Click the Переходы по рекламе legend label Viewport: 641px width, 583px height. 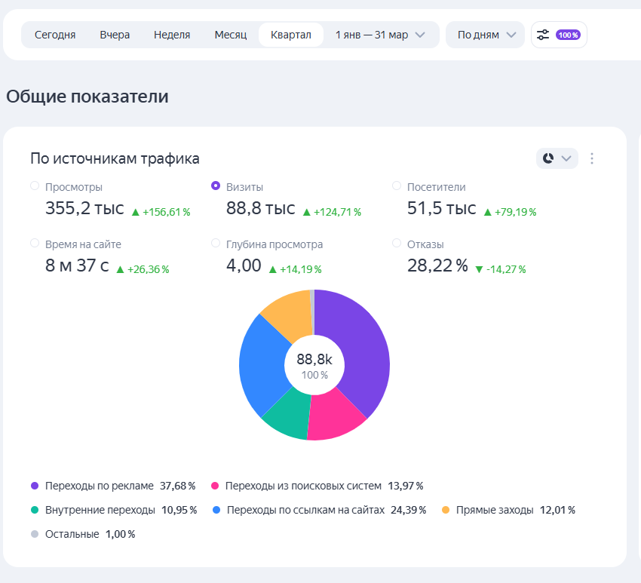click(100, 486)
